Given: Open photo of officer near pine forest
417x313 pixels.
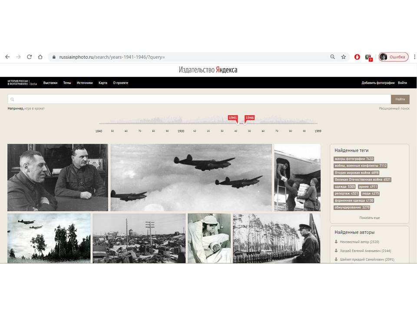Looking at the screenshot, I should 277,238.
